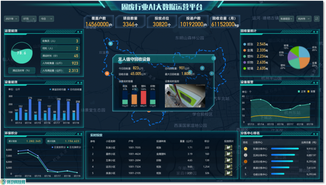Open the 07月 month dropdown

(x=29, y=19)
